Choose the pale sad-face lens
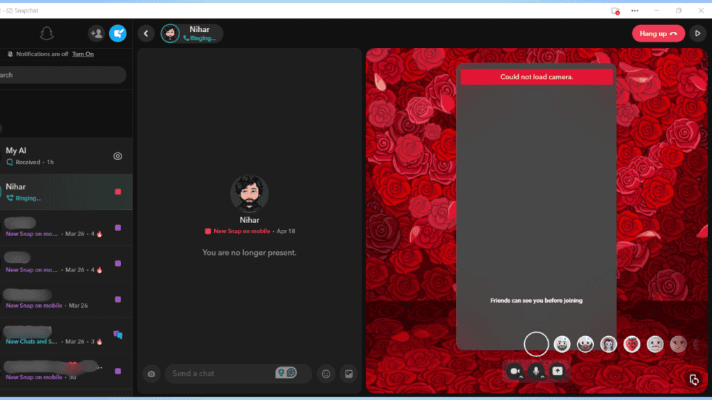Image resolution: width=712 pixels, height=400 pixels. (655, 344)
